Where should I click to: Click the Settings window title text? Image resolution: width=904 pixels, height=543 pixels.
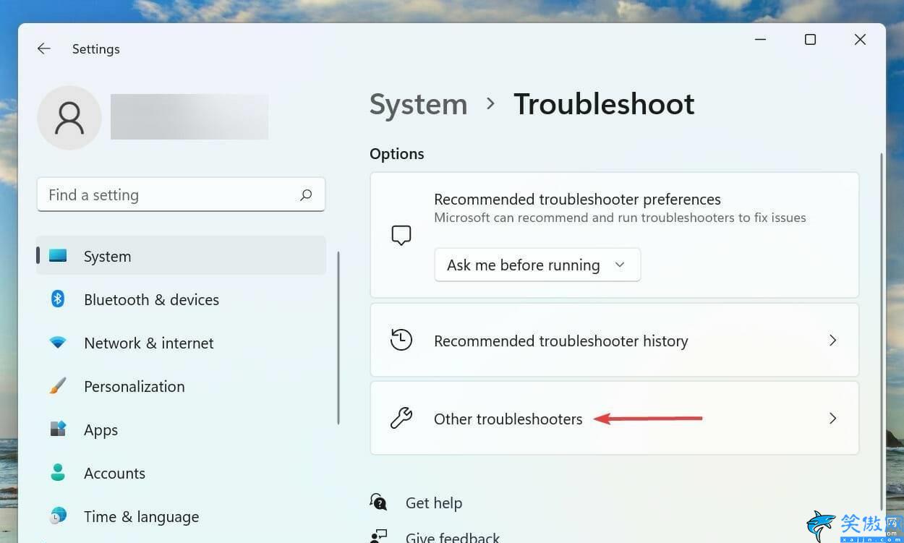pos(96,48)
